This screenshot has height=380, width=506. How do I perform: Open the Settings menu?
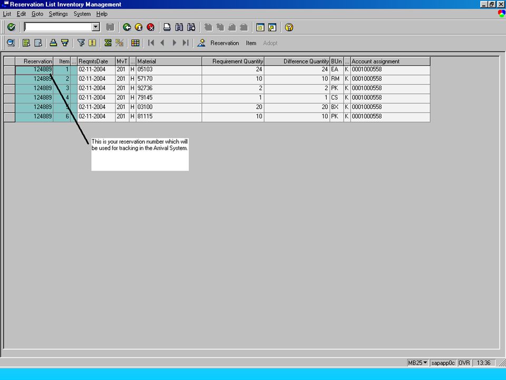[59, 14]
